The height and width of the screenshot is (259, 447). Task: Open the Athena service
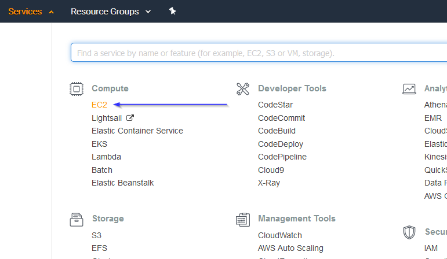[435, 105]
